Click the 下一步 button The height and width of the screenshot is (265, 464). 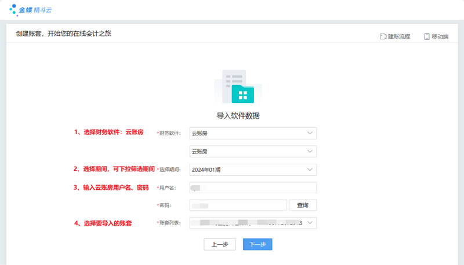258,244
